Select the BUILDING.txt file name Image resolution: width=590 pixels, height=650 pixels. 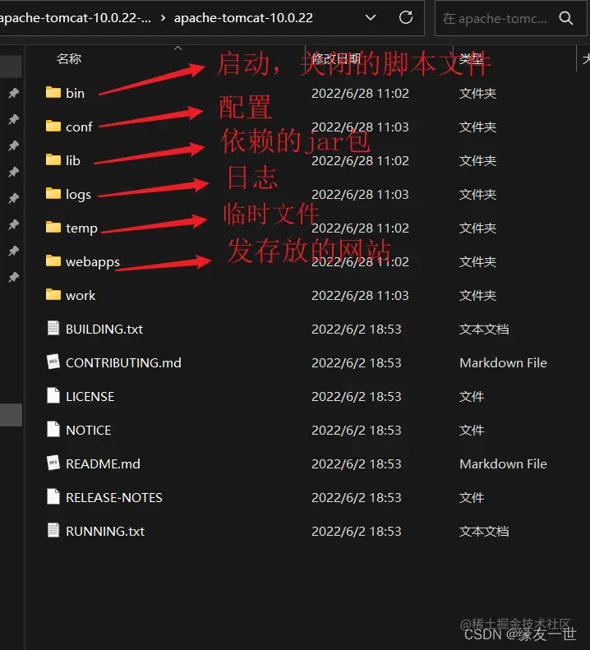click(x=104, y=330)
